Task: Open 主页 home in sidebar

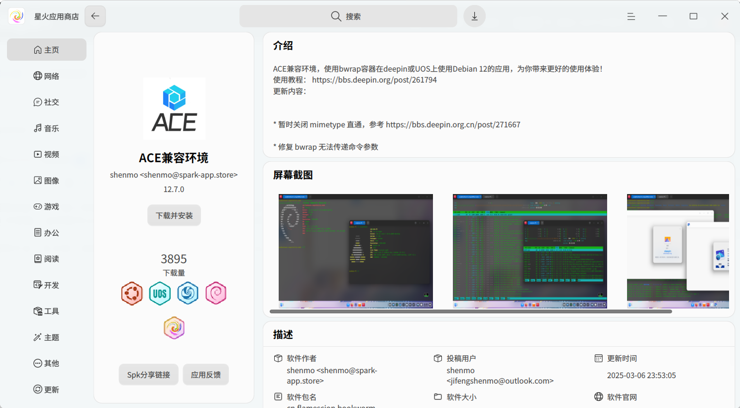Action: click(47, 50)
